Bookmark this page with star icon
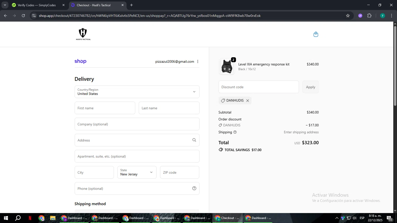Image resolution: width=397 pixels, height=223 pixels. coord(348,16)
